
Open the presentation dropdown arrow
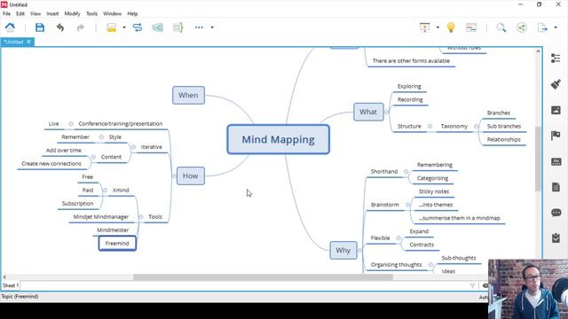click(438, 27)
